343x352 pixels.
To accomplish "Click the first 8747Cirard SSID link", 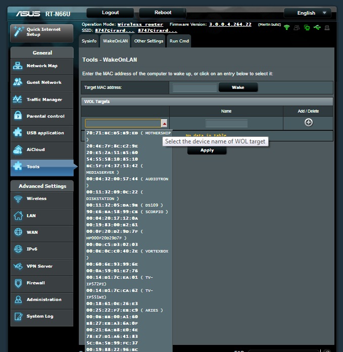I will [115, 30].
